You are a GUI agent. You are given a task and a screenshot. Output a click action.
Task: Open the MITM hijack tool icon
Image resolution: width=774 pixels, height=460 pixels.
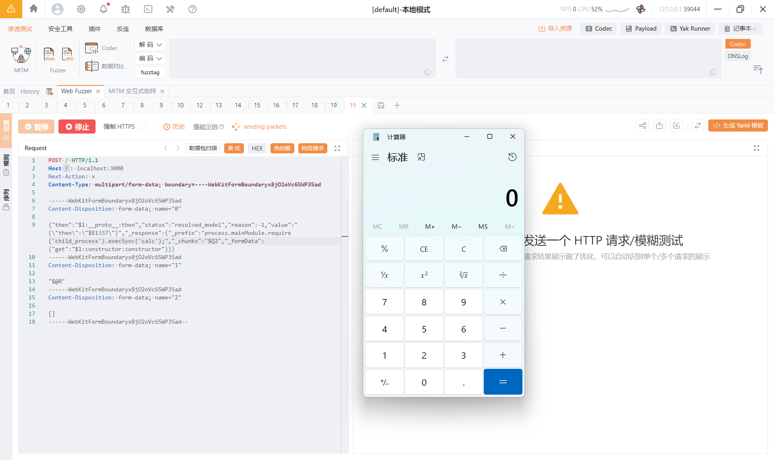point(21,54)
